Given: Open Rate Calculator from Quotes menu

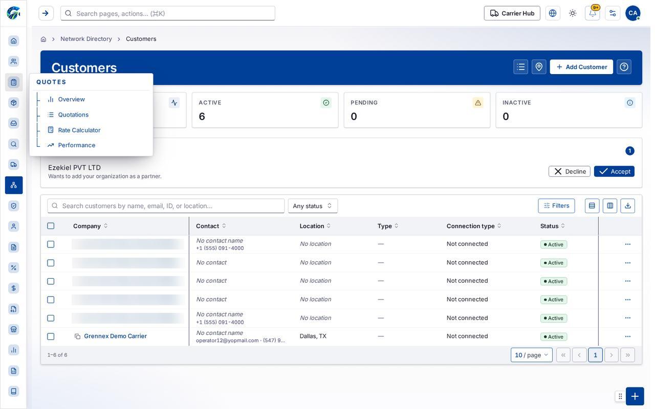Looking at the screenshot, I should [79, 130].
